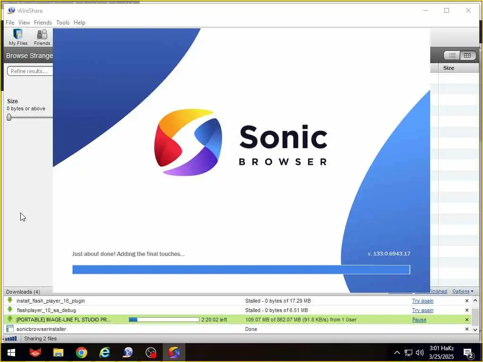483x362 pixels.
Task: Open the volume tray icon
Action: click(419, 353)
